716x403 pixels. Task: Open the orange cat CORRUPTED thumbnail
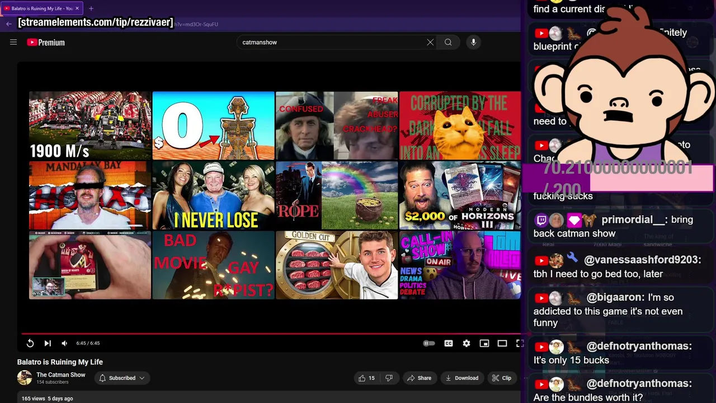[x=460, y=126]
